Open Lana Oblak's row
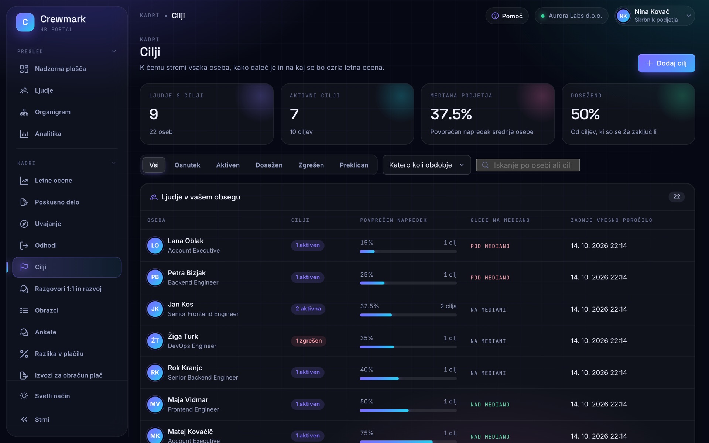Image resolution: width=709 pixels, height=443 pixels. 417,245
